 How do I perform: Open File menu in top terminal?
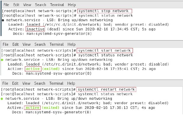pos(6,5)
